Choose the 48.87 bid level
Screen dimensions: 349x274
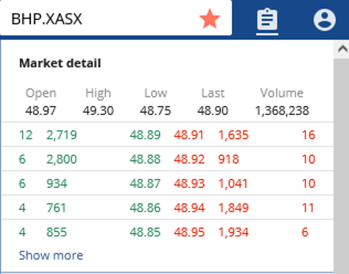145,183
